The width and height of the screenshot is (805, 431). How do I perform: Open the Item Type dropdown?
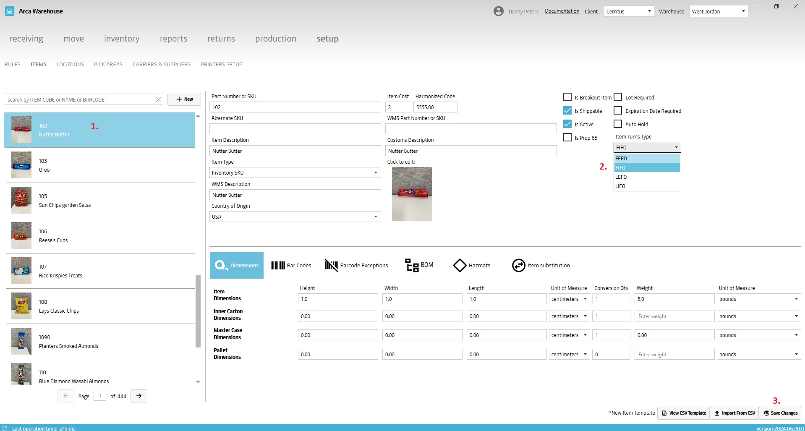(x=295, y=172)
